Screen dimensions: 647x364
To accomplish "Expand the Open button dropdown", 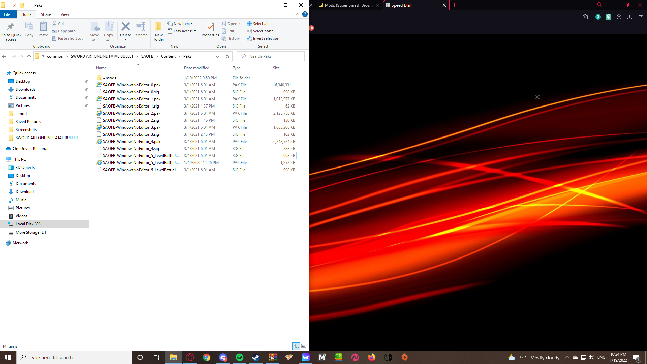I will [x=240, y=24].
